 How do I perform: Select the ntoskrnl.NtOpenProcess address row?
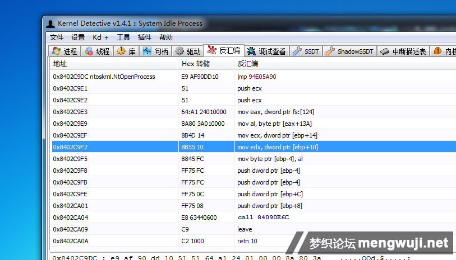pos(104,77)
